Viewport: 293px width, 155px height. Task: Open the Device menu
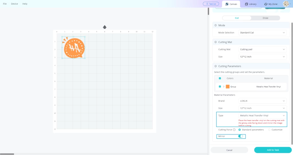tap(14, 4)
